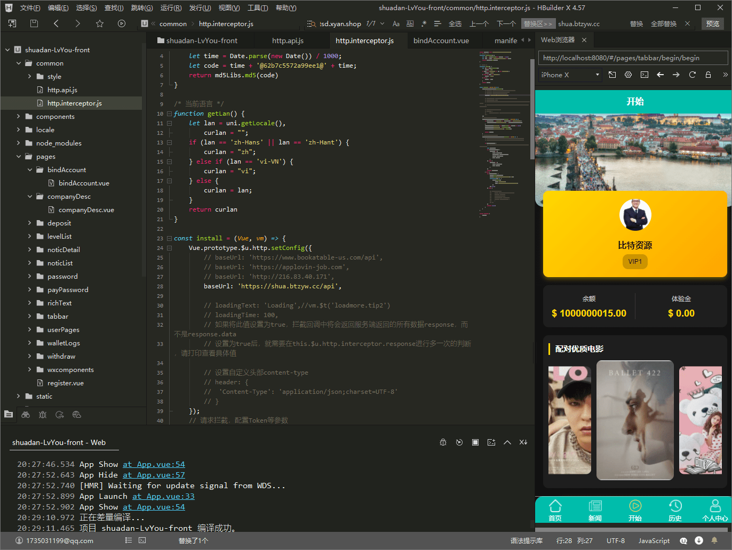Screen dimensions: 732x550
Task: Open the debug bug icon in sidebar bottom
Action: pyautogui.click(x=43, y=415)
